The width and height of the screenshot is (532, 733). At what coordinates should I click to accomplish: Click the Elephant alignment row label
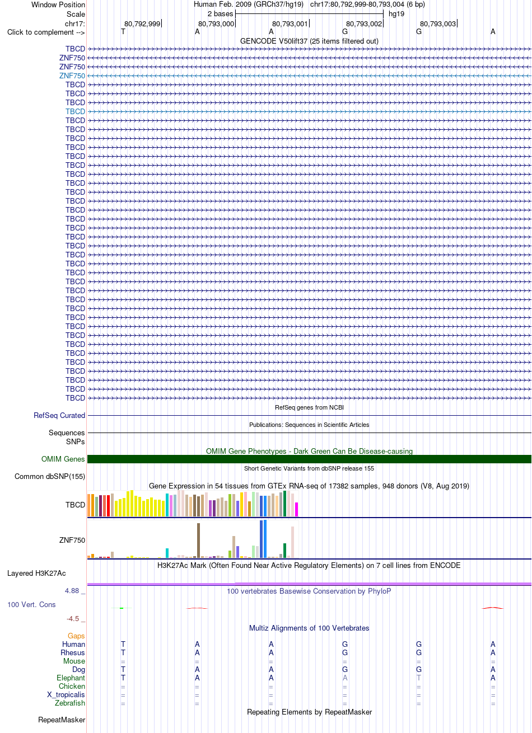(x=71, y=678)
